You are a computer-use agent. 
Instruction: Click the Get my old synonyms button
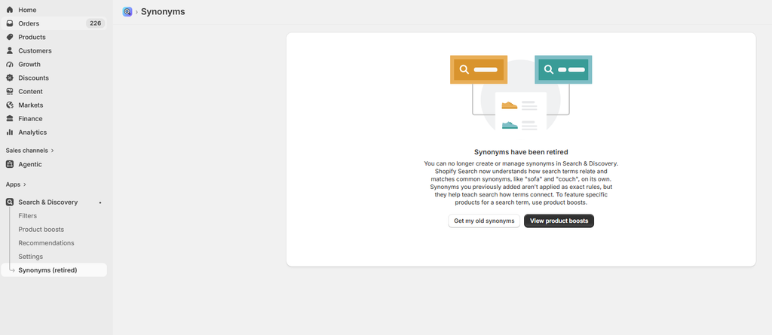[x=484, y=221]
